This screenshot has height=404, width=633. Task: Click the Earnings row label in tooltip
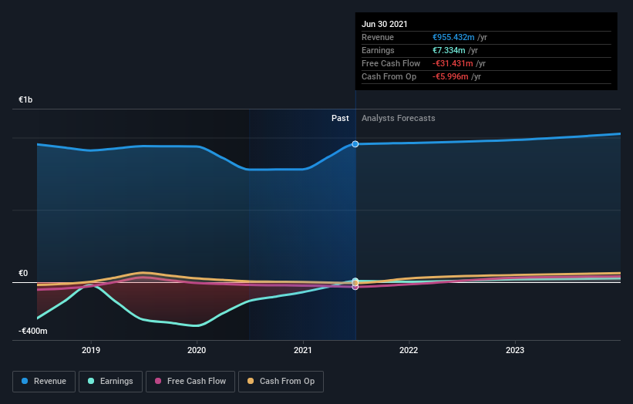tap(378, 50)
